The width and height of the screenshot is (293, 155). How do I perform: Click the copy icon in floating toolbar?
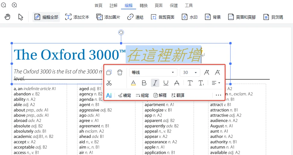[109, 72]
